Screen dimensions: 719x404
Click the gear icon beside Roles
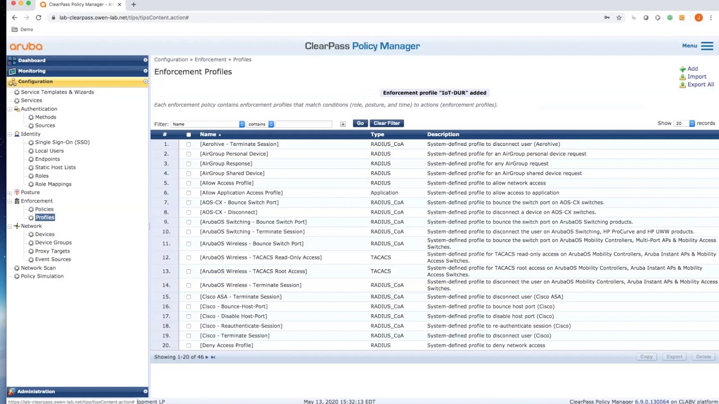click(31, 176)
